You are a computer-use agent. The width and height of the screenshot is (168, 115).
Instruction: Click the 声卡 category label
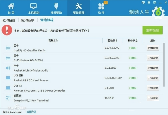click(16, 65)
